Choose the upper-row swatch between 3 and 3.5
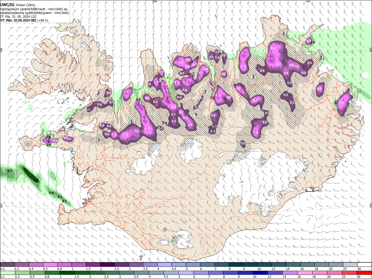Viewport: 372px width, 279px height. (136, 264)
